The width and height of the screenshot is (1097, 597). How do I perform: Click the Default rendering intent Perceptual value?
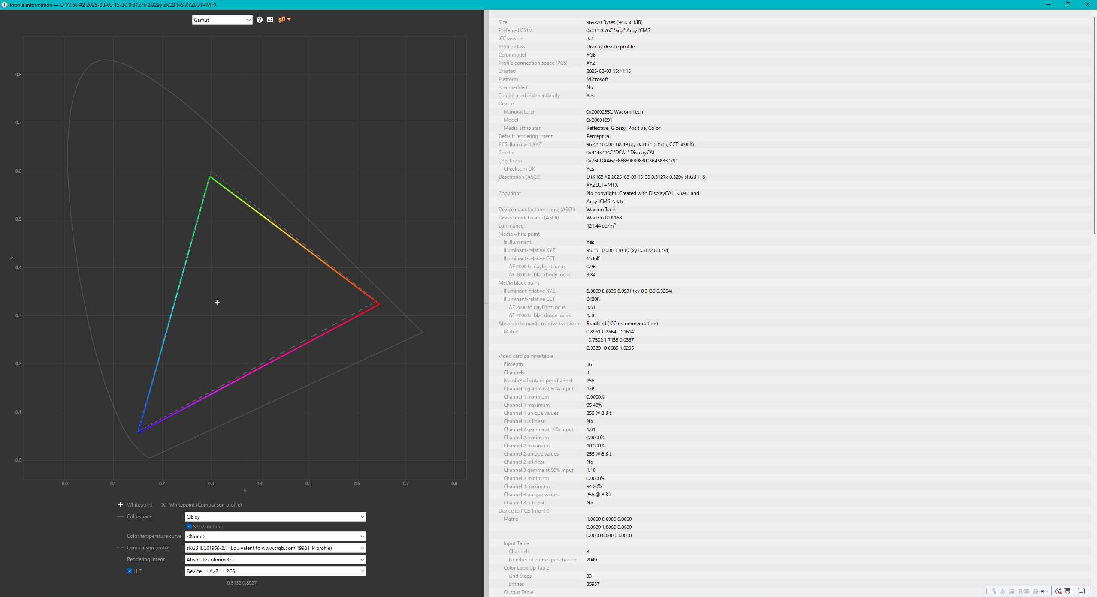[598, 136]
